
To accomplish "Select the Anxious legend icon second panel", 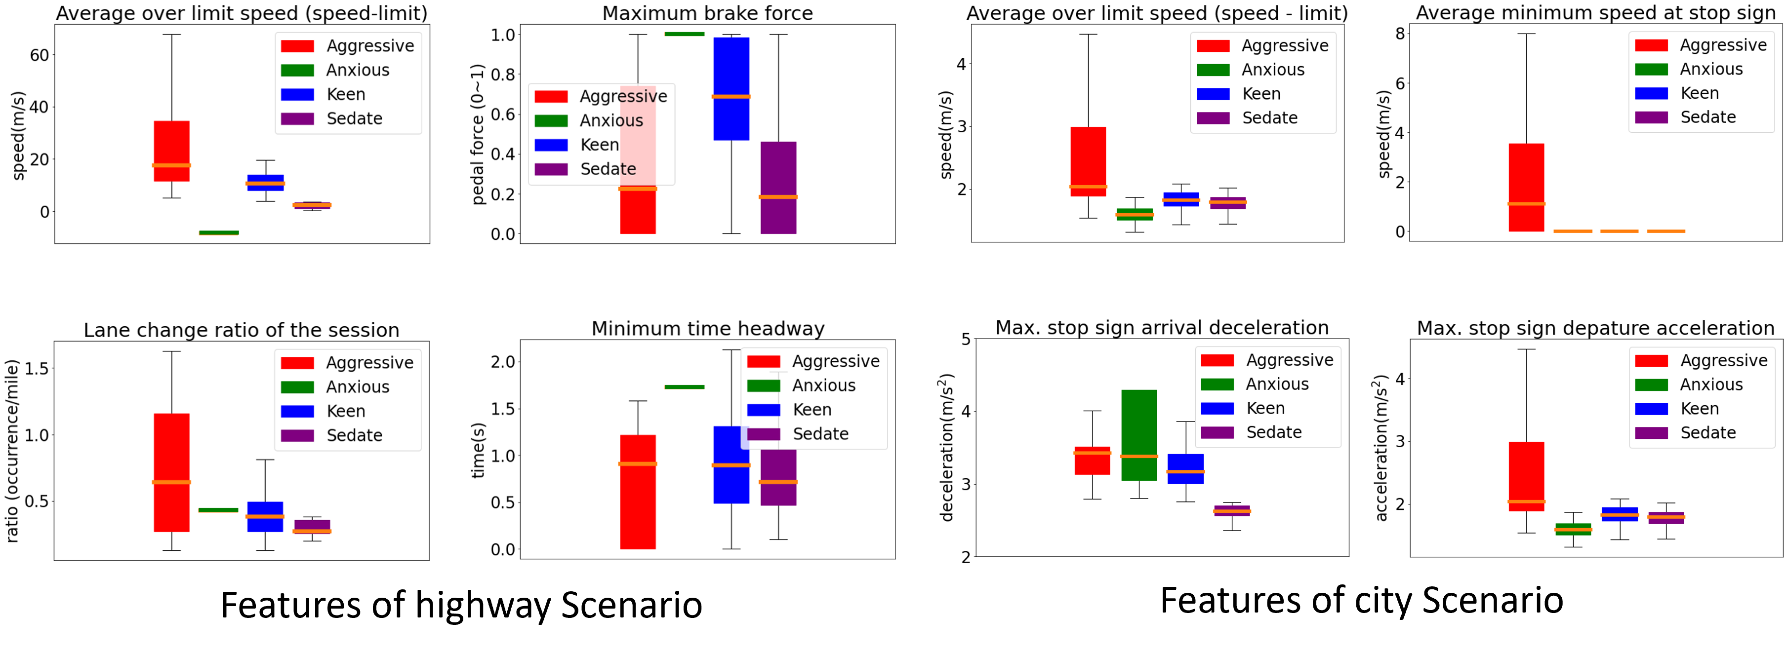I will pyautogui.click(x=557, y=123).
